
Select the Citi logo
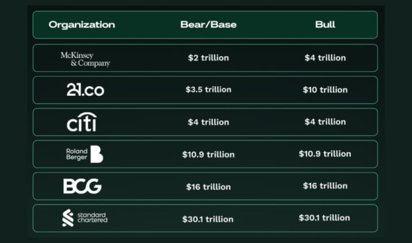tap(81, 122)
